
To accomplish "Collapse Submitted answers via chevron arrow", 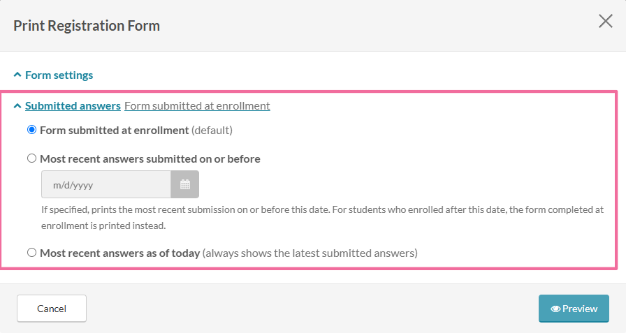I will (17, 105).
